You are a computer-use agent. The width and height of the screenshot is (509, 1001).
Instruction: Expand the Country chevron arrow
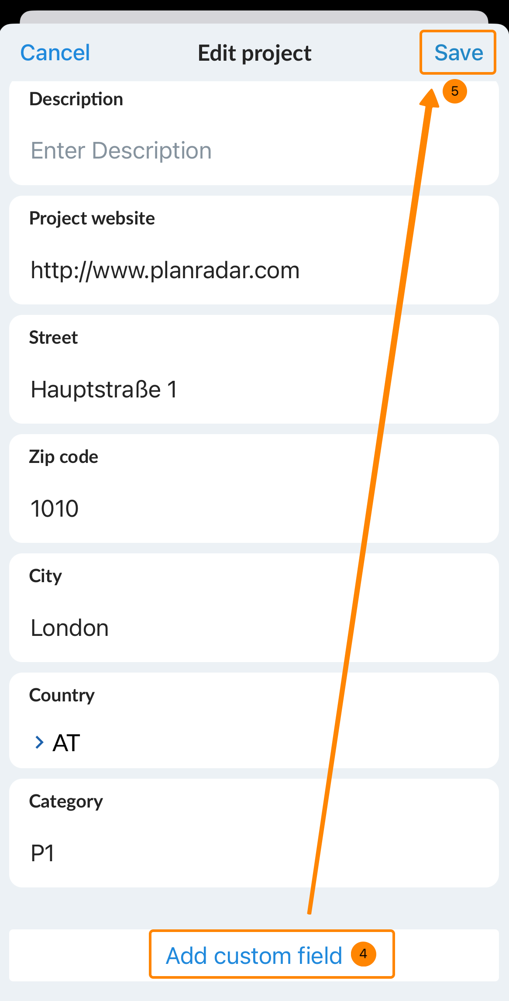point(39,742)
